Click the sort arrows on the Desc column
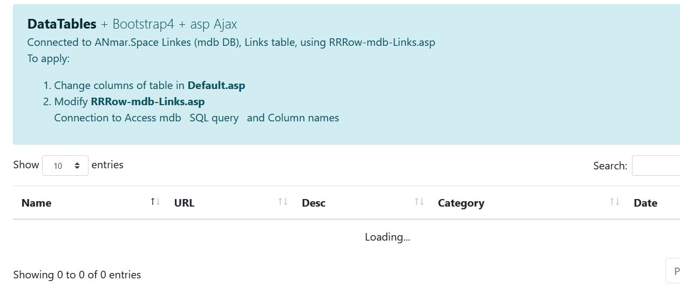 pos(419,202)
